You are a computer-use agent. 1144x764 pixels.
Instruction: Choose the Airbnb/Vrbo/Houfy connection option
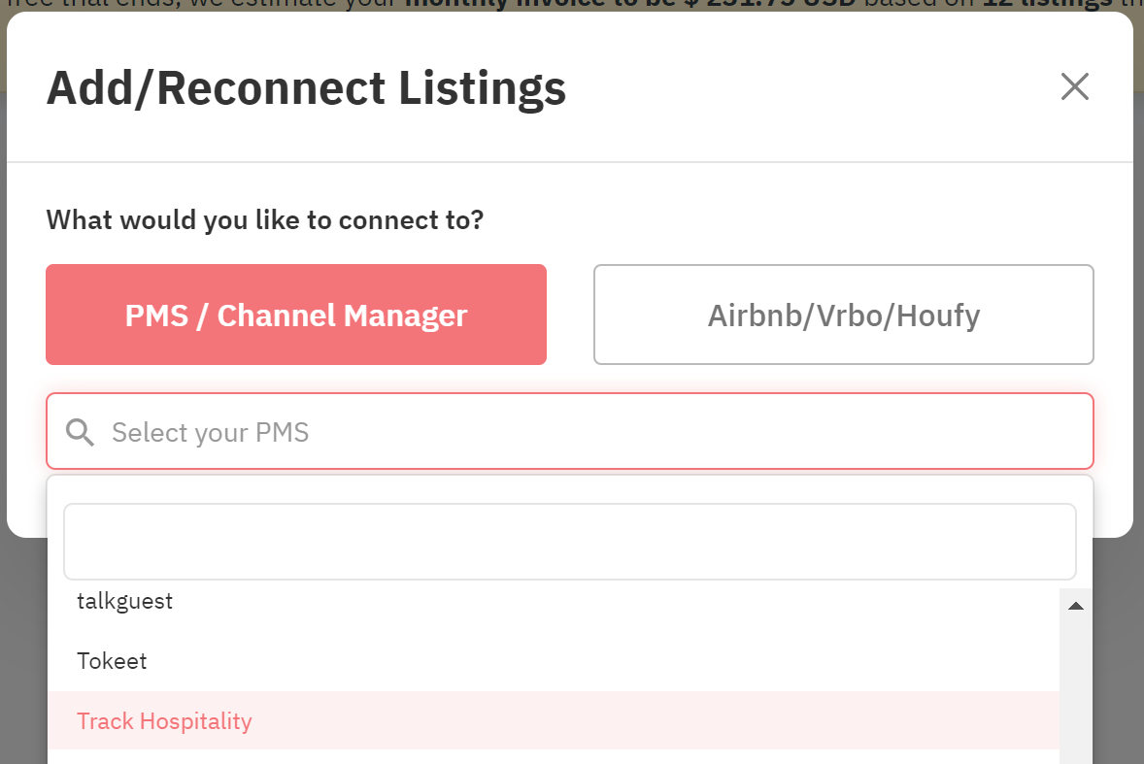[843, 315]
